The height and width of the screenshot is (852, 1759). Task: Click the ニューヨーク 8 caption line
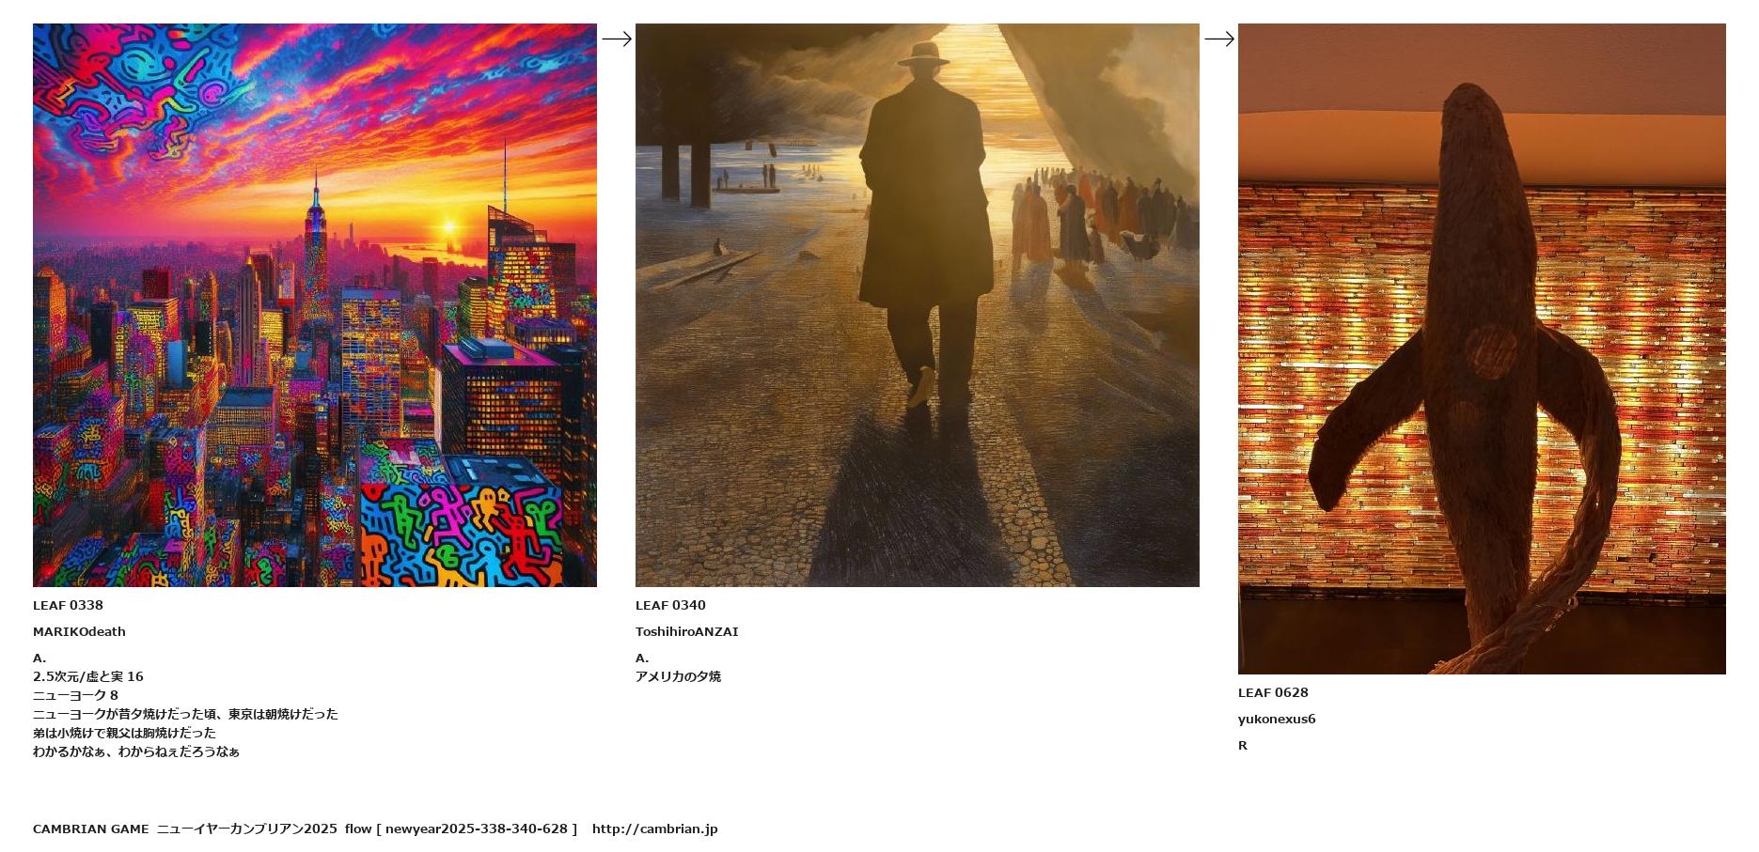tap(75, 695)
